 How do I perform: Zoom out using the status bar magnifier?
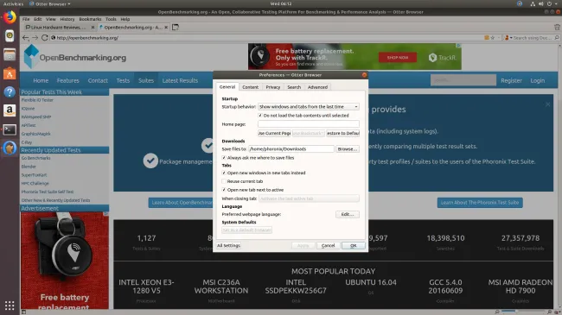pyautogui.click(x=497, y=312)
